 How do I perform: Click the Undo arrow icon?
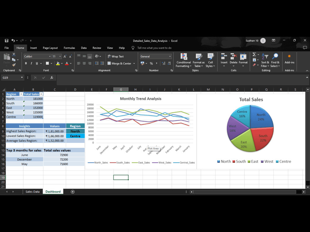tap(13, 41)
